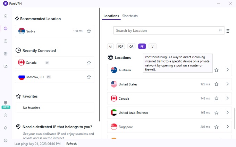Click the dedicated IP promo heading
Screen dimensions: 236x147
click(57, 127)
